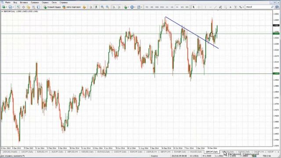Open the Сервис menu
This screenshot has height=158, width=281.
click(x=45, y=3)
